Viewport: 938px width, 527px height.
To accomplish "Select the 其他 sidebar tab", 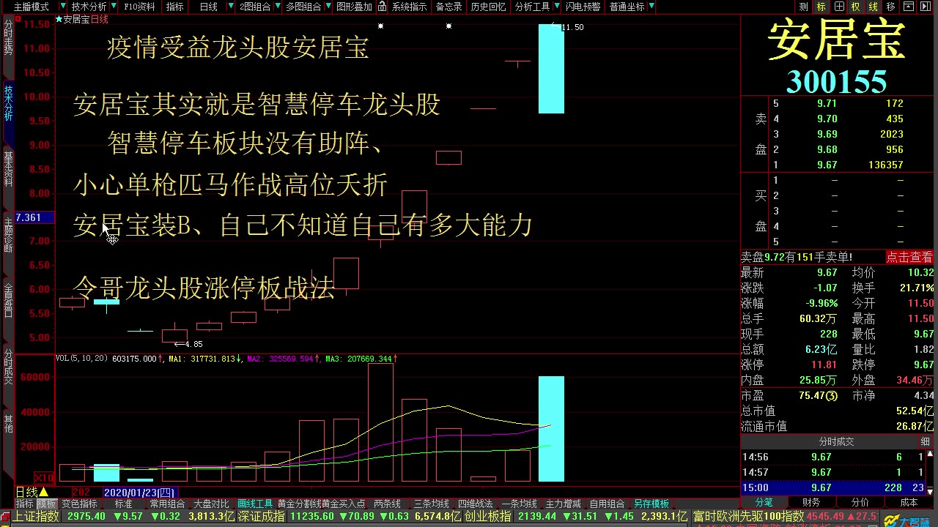I will pyautogui.click(x=8, y=424).
